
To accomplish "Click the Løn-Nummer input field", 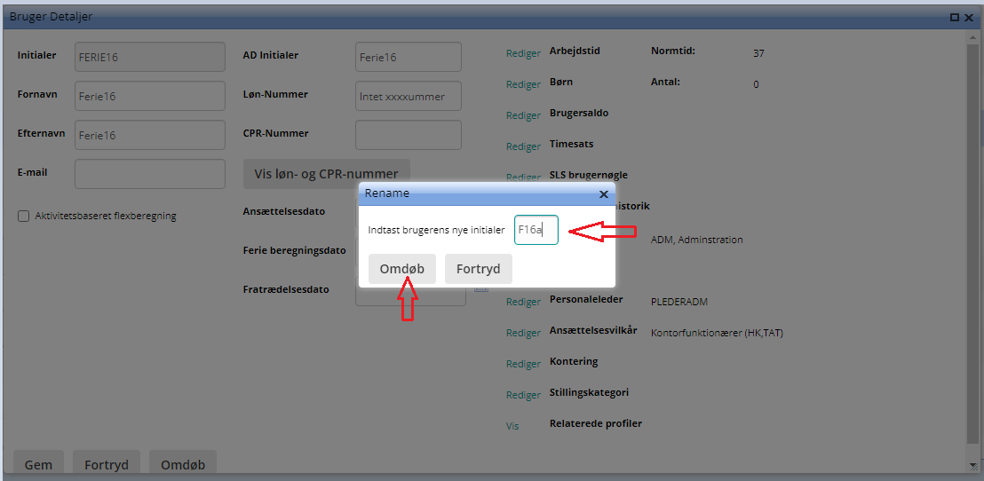I will [408, 96].
